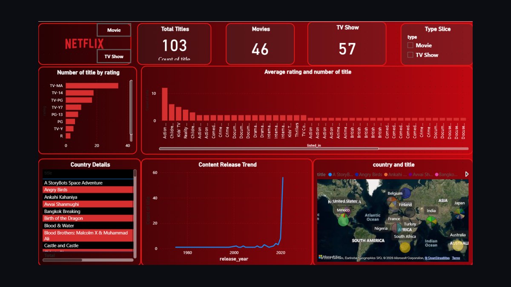The image size is (511, 287).
Task: Select the Ankahi Kahaniya row
Action: click(88, 197)
